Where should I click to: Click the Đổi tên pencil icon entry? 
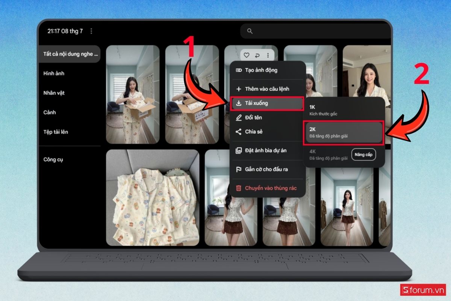(238, 117)
